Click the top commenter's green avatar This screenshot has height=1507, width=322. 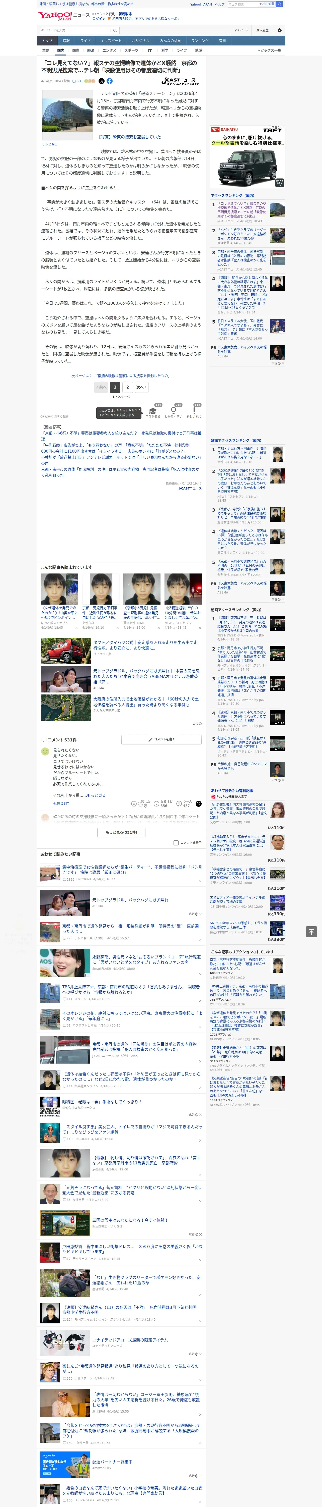[45, 751]
